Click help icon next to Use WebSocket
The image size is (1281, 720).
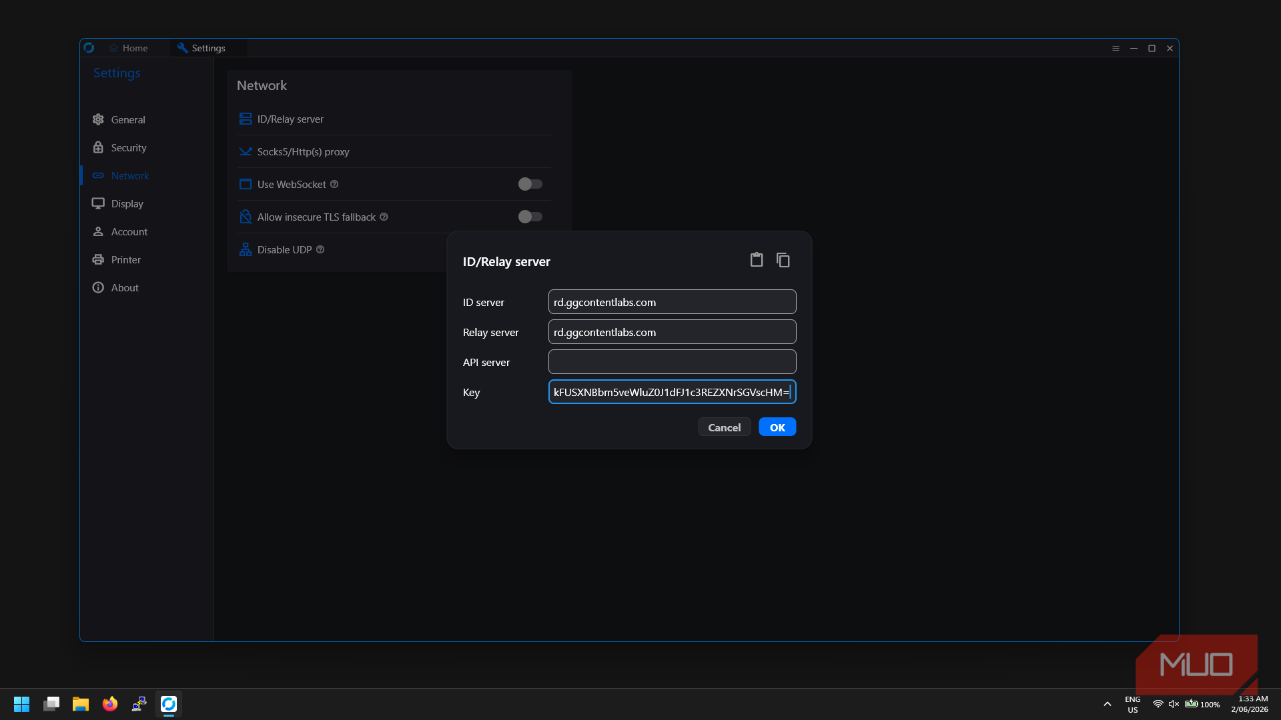(x=334, y=184)
